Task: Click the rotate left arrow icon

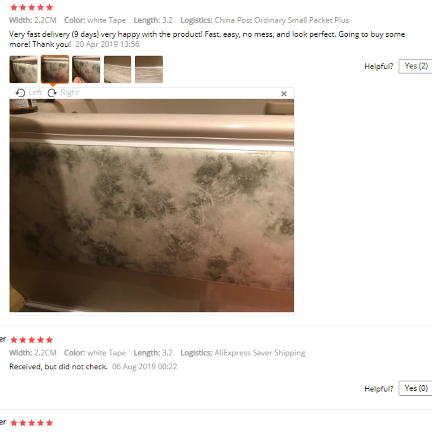Action: (x=20, y=93)
